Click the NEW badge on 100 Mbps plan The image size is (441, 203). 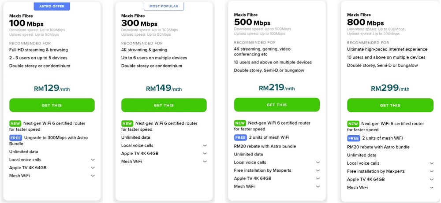point(15,124)
